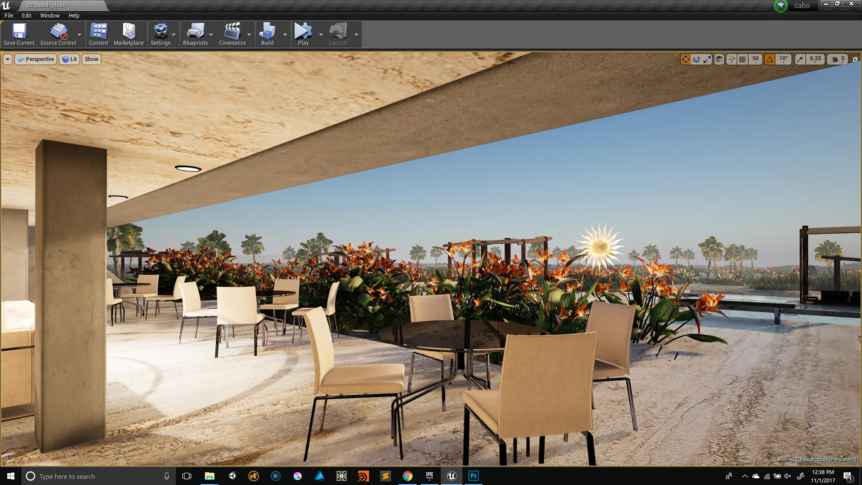Screen dimensions: 862x485
Task: Toggle scale snapping
Action: [x=800, y=59]
